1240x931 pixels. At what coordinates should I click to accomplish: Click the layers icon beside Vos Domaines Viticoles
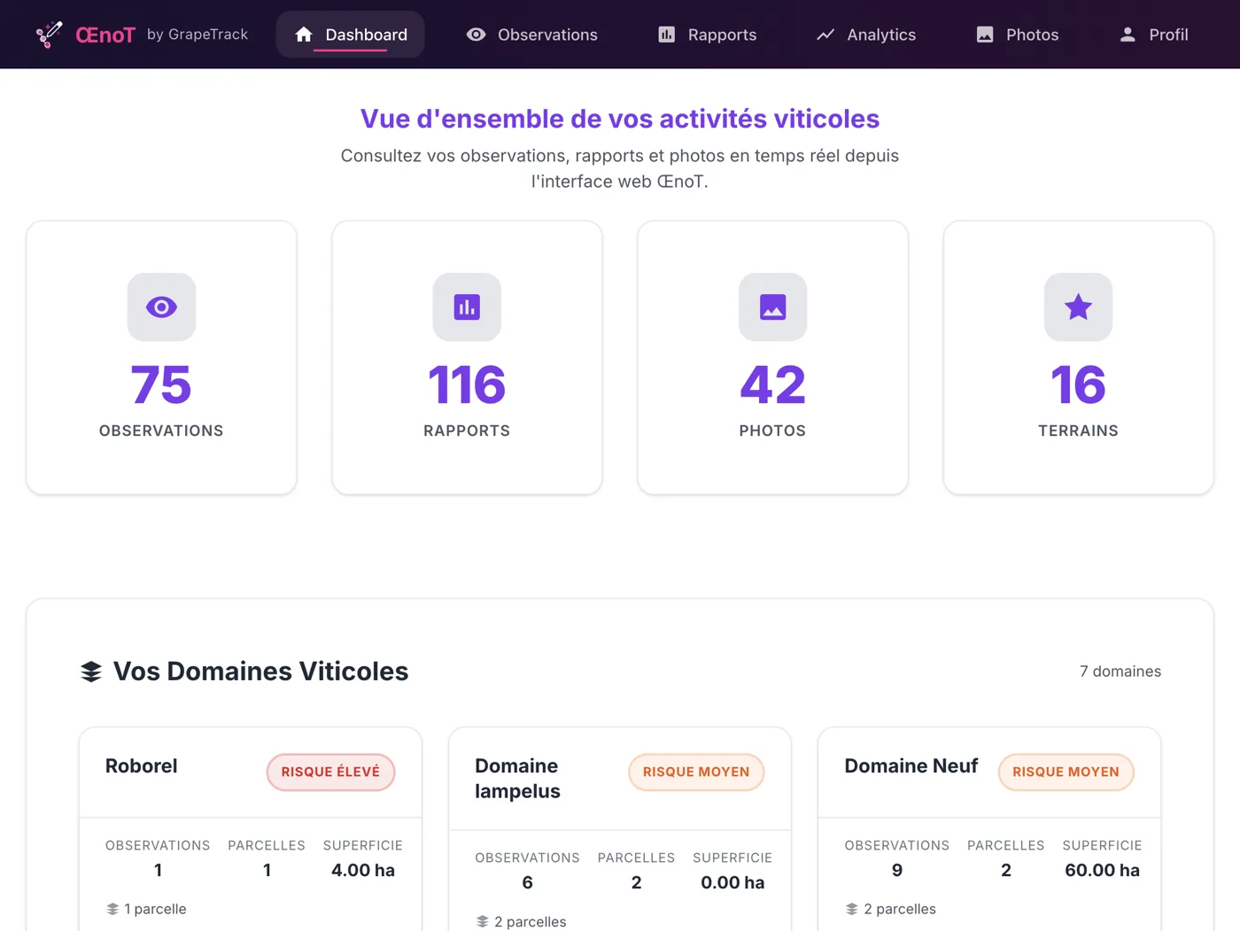click(91, 671)
